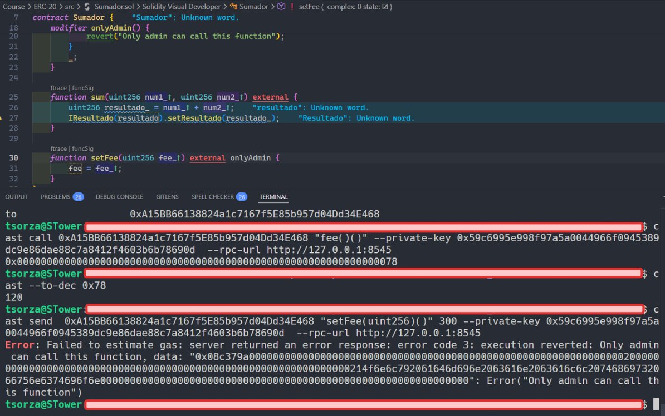Select the src breadcrumb folder
The width and height of the screenshot is (665, 416).
point(70,6)
